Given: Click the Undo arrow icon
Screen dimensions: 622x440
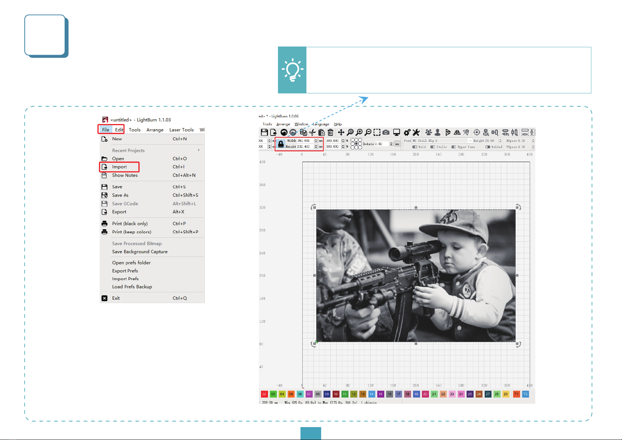Looking at the screenshot, I should [x=284, y=132].
